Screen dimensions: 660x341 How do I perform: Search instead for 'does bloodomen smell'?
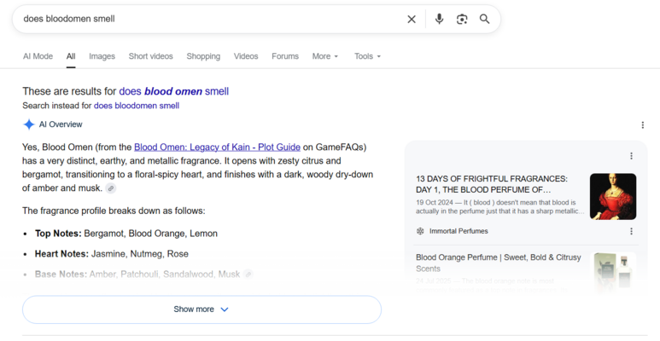(x=137, y=106)
